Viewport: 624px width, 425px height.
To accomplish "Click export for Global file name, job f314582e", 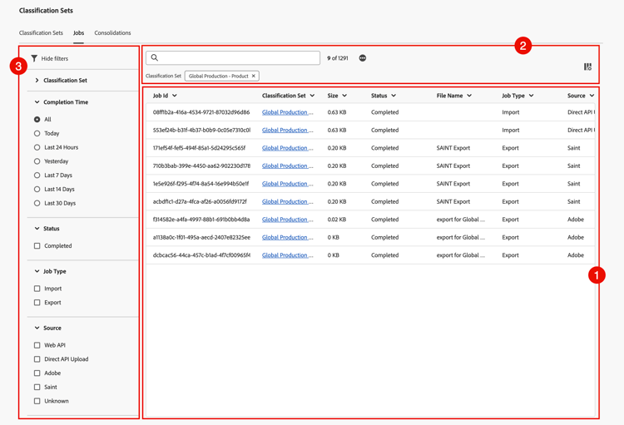I will click(460, 220).
